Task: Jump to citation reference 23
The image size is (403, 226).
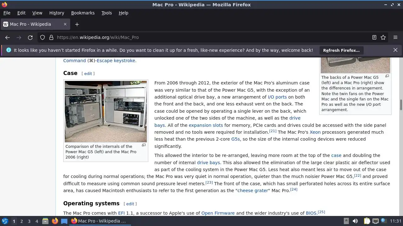Action: click(209, 182)
